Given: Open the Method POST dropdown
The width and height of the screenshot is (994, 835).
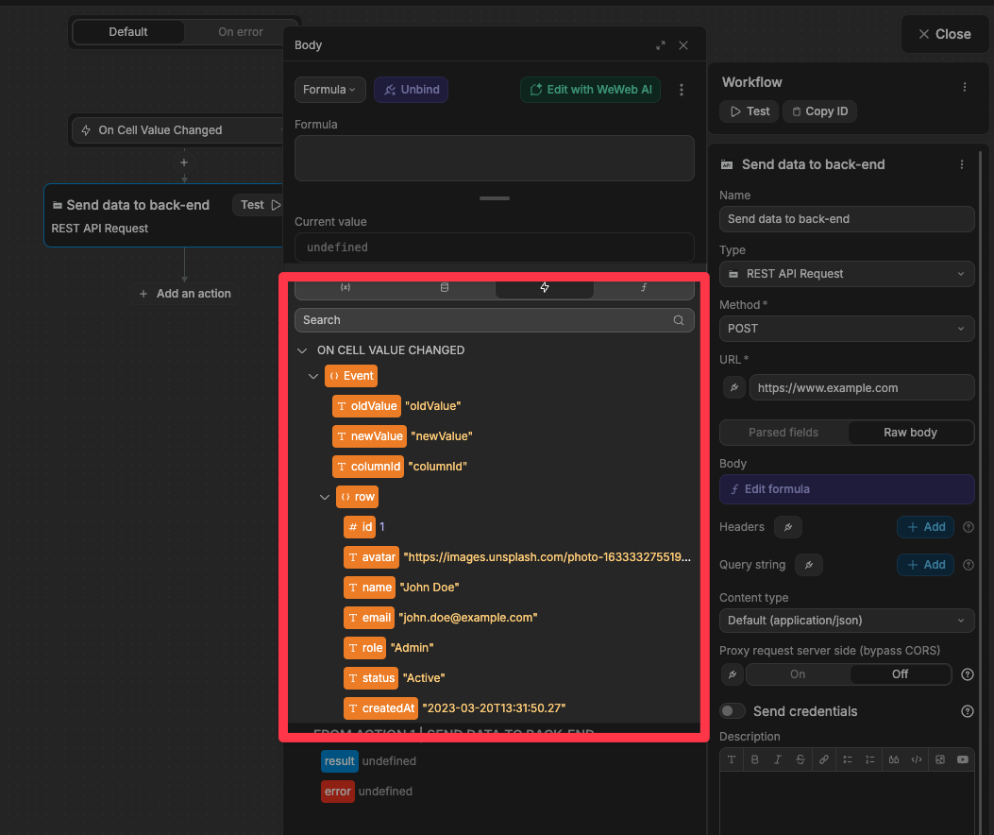Looking at the screenshot, I should point(846,329).
